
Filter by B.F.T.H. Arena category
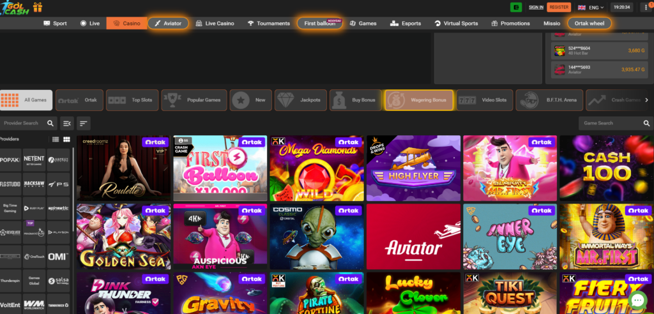(549, 100)
